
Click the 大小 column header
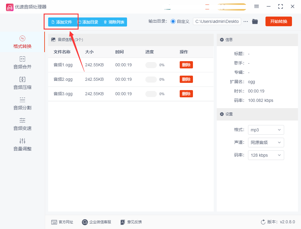pyautogui.click(x=89, y=52)
